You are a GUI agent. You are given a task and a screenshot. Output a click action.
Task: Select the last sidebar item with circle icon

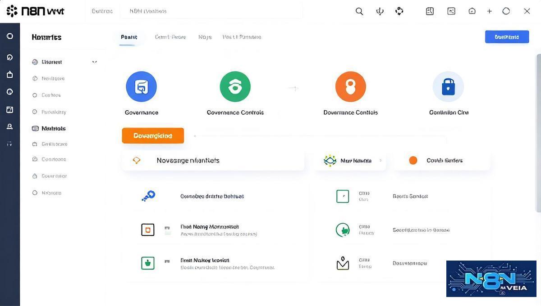point(46,193)
